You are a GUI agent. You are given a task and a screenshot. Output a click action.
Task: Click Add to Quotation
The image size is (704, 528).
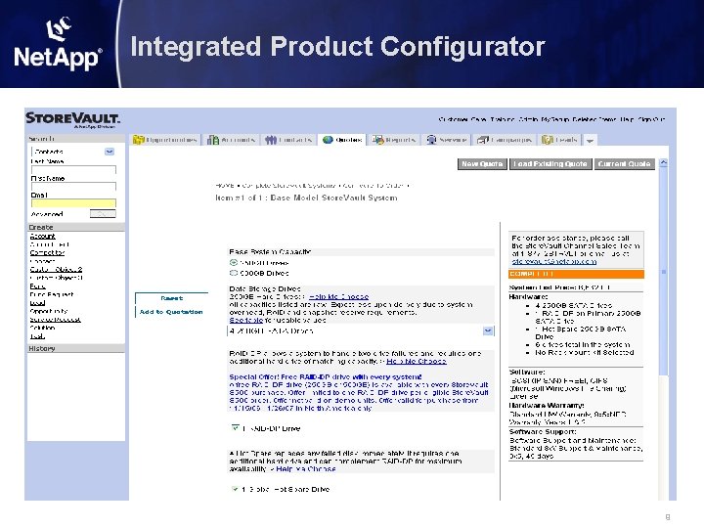(x=171, y=312)
